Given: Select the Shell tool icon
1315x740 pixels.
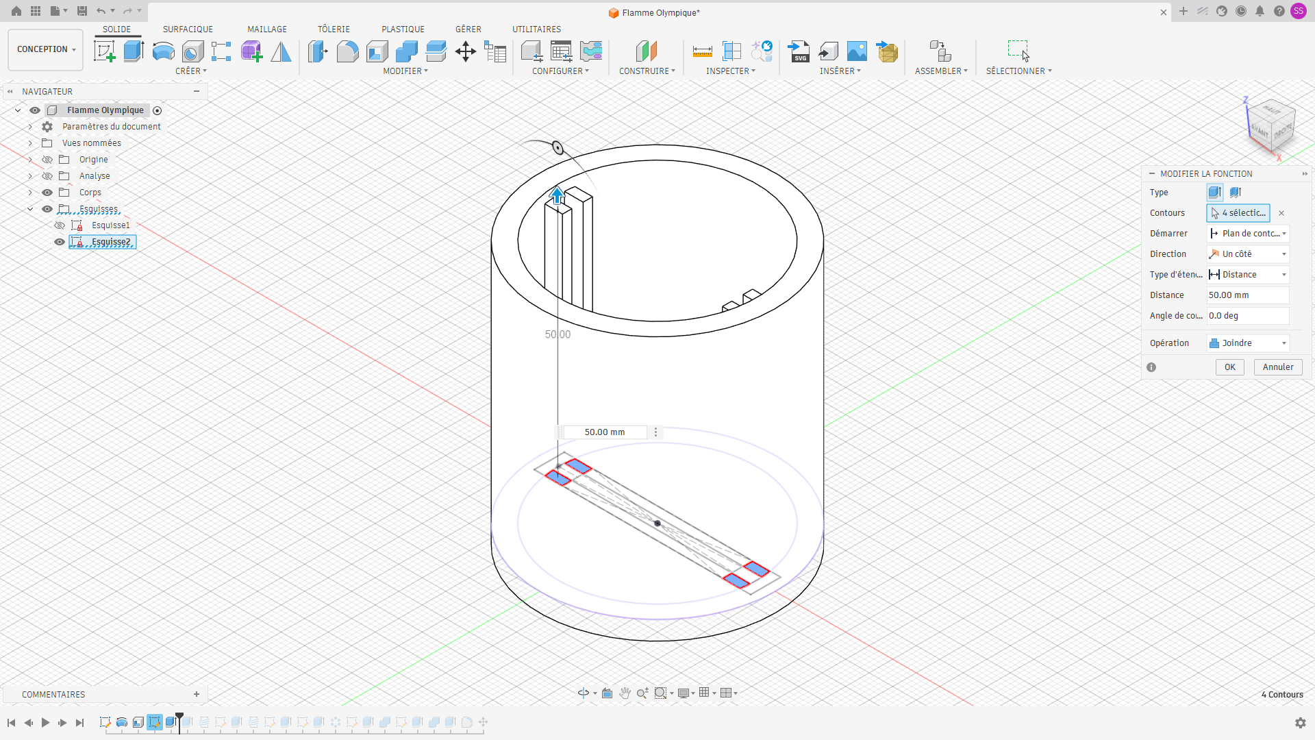Looking at the screenshot, I should pos(377,51).
